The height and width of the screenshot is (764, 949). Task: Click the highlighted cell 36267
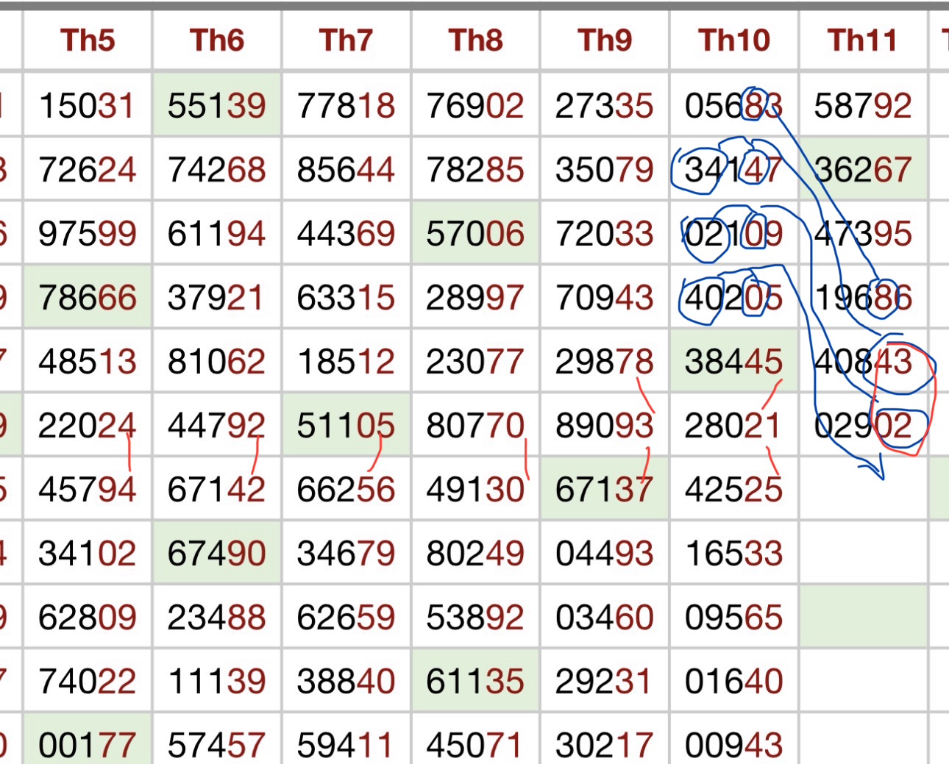point(862,170)
